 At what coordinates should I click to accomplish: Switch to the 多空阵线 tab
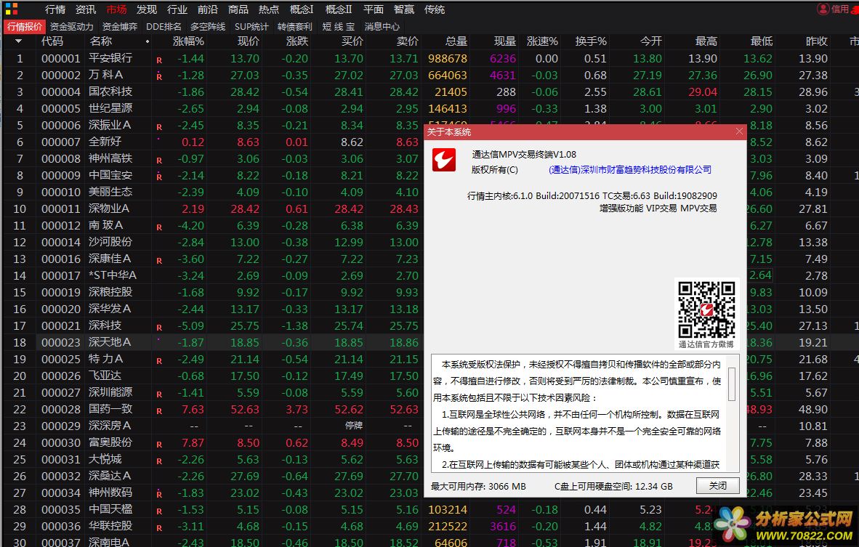pos(208,26)
